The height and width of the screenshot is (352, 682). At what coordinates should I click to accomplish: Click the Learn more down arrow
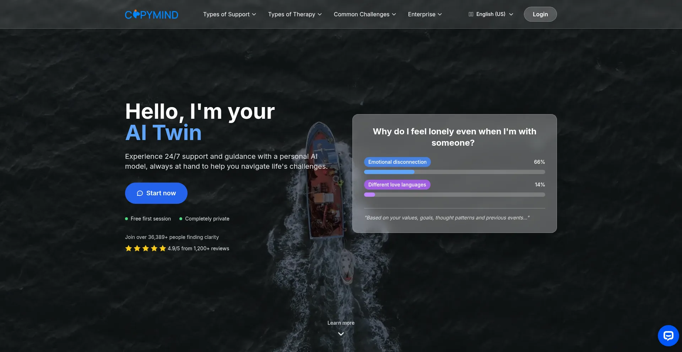coord(341,334)
